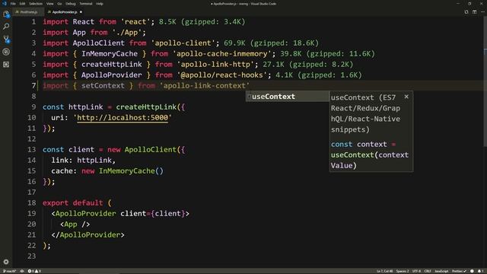Open the notifications bell in status bar
Viewport: 487px width, 274px height.
[x=480, y=271]
